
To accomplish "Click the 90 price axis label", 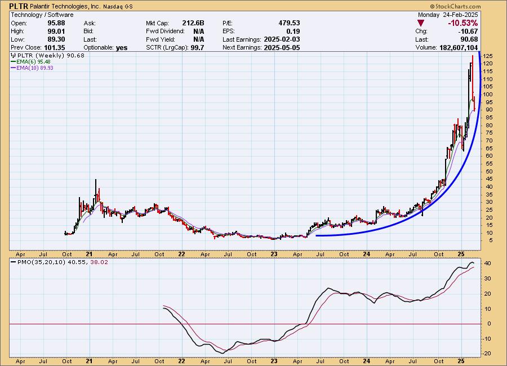I will point(488,110).
